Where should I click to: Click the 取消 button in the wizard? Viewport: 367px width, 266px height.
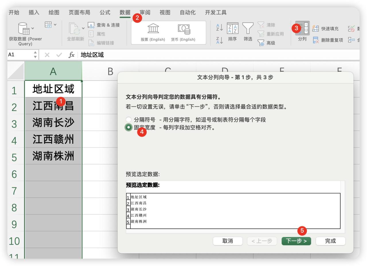[228, 241]
